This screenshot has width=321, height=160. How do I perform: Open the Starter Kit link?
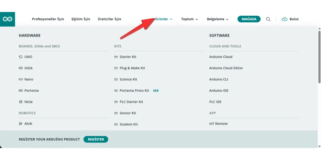click(x=128, y=57)
